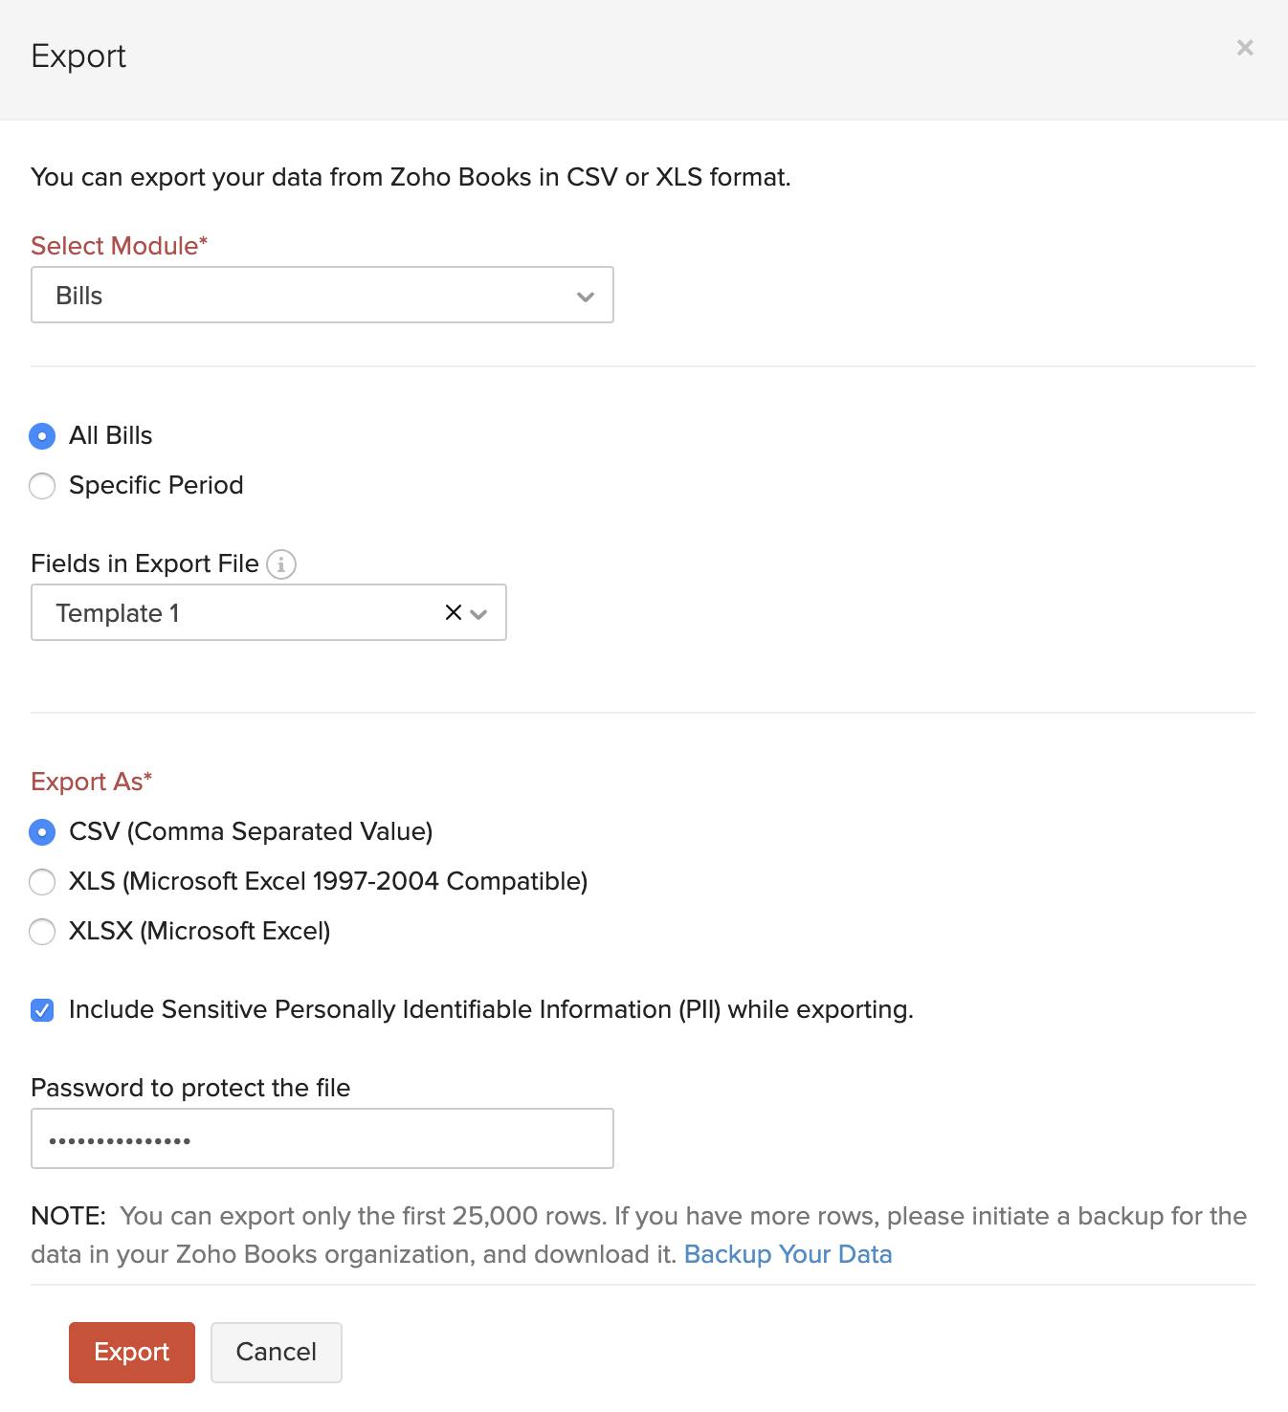Screen dimensions: 1288x1412
Task: Clear the Template 1 selection with the X
Action: 453,612
